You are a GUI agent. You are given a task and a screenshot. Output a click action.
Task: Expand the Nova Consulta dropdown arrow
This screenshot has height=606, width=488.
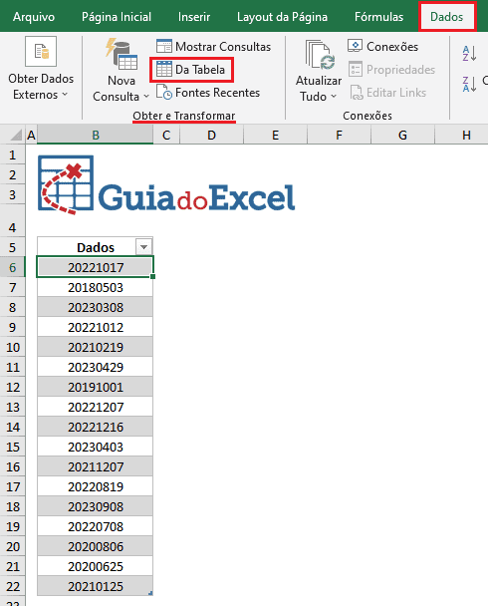click(146, 97)
